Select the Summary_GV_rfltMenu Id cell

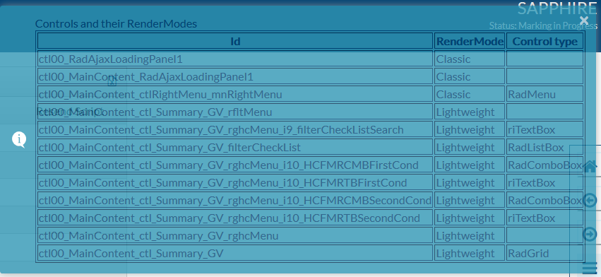click(x=235, y=112)
